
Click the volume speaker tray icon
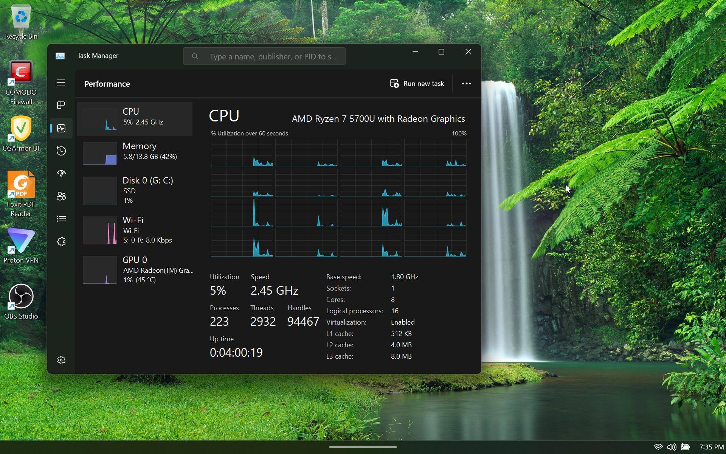coord(672,447)
